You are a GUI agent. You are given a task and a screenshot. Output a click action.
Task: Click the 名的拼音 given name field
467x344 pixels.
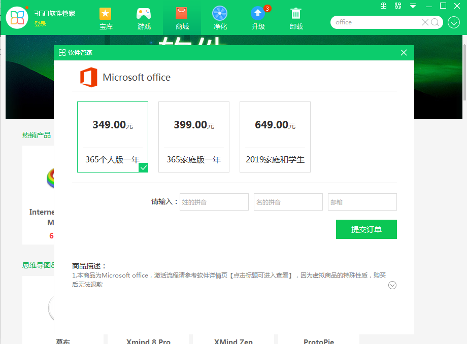point(288,202)
